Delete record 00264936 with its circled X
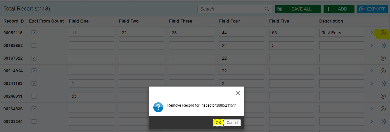 click(x=383, y=109)
